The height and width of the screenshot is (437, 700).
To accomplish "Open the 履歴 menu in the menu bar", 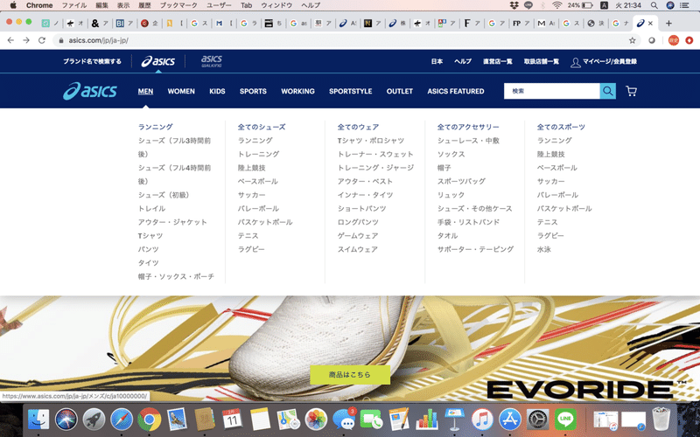I will [x=144, y=5].
